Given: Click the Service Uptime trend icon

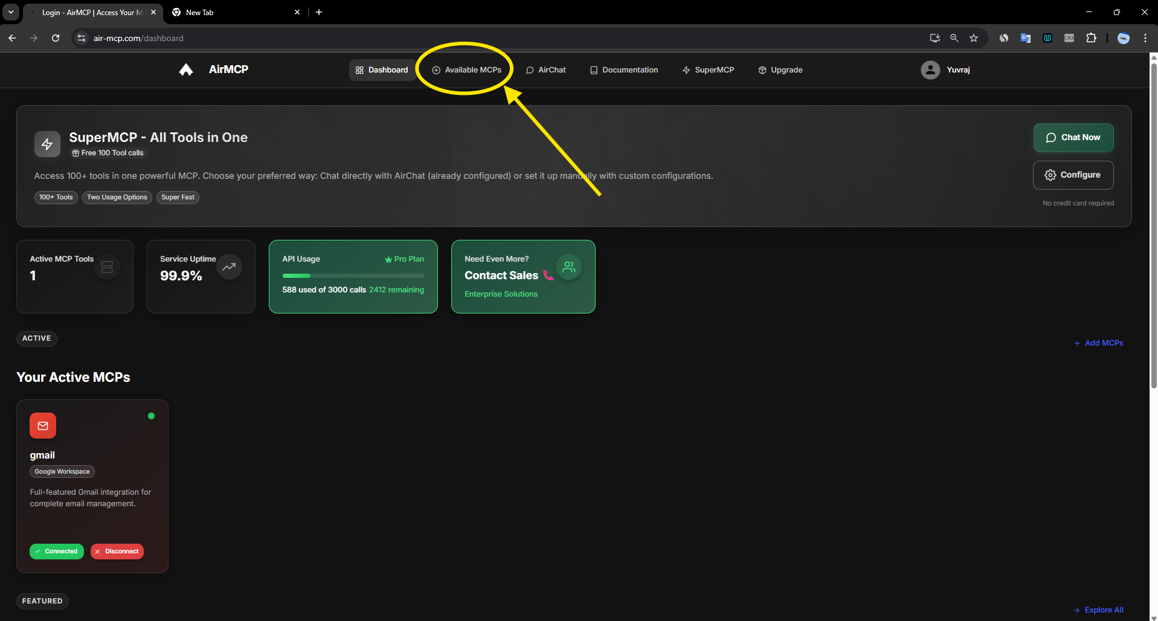Looking at the screenshot, I should [x=229, y=267].
